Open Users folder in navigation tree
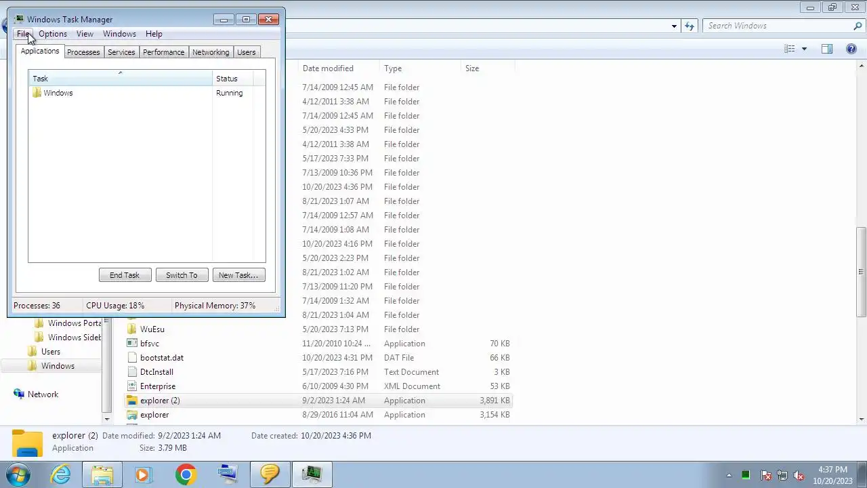The image size is (867, 488). pos(51,352)
